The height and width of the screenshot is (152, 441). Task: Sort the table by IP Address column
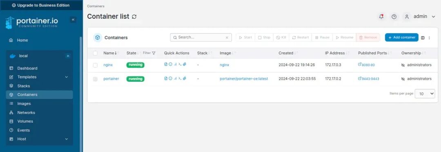(x=337, y=53)
